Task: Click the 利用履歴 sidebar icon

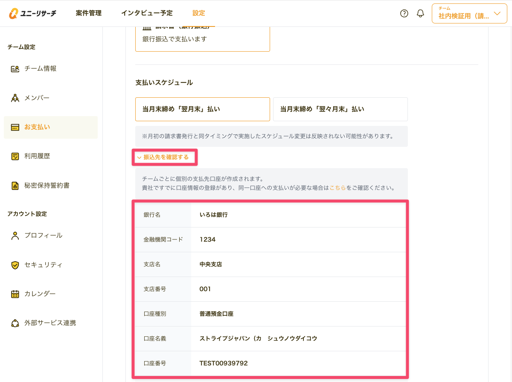Action: (x=15, y=156)
